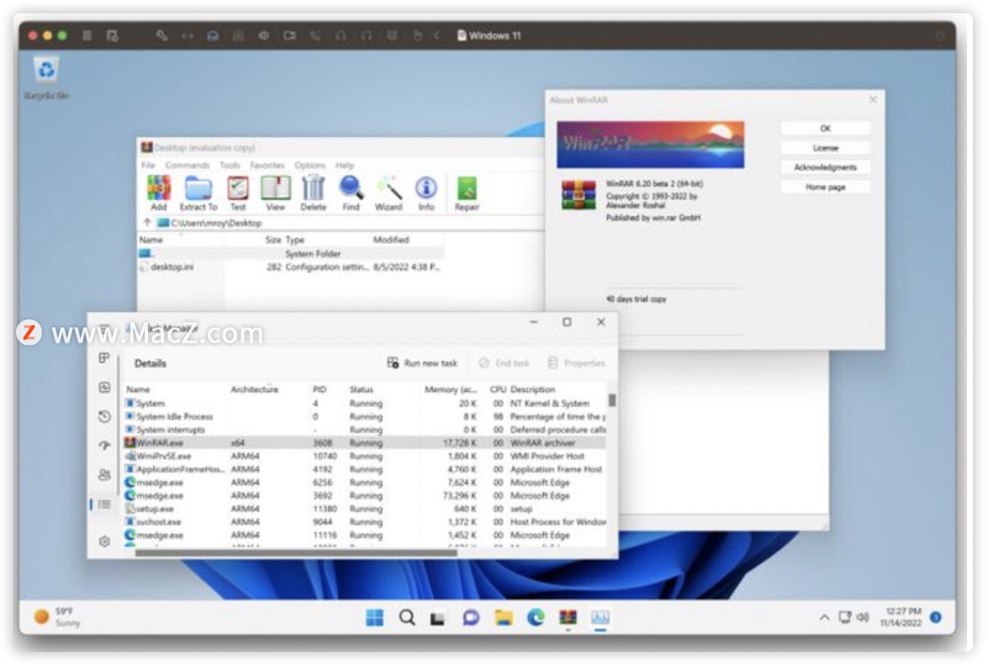This screenshot has width=986, height=665.
Task: Open Task Manager Settings gear icon
Action: click(104, 541)
